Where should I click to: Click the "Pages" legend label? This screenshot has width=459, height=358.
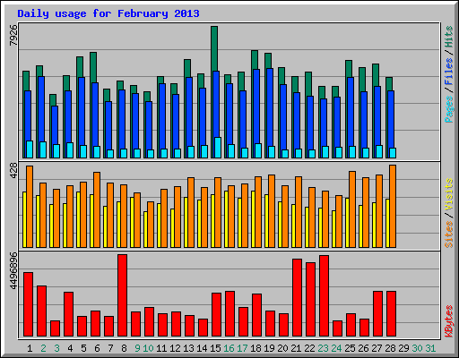click(448, 109)
